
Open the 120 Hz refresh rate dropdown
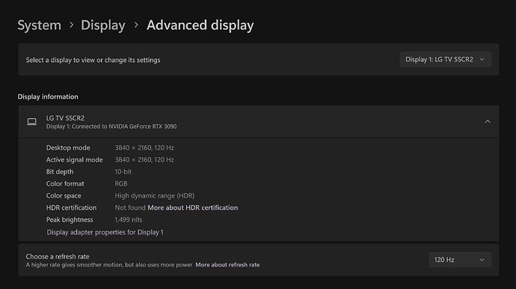460,260
